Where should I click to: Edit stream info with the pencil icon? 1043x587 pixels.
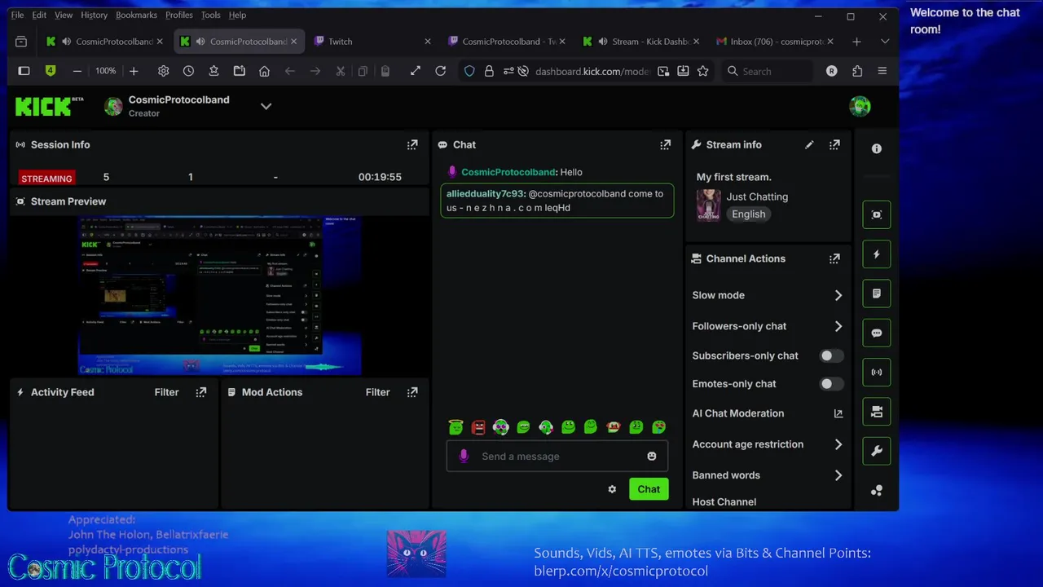809,144
